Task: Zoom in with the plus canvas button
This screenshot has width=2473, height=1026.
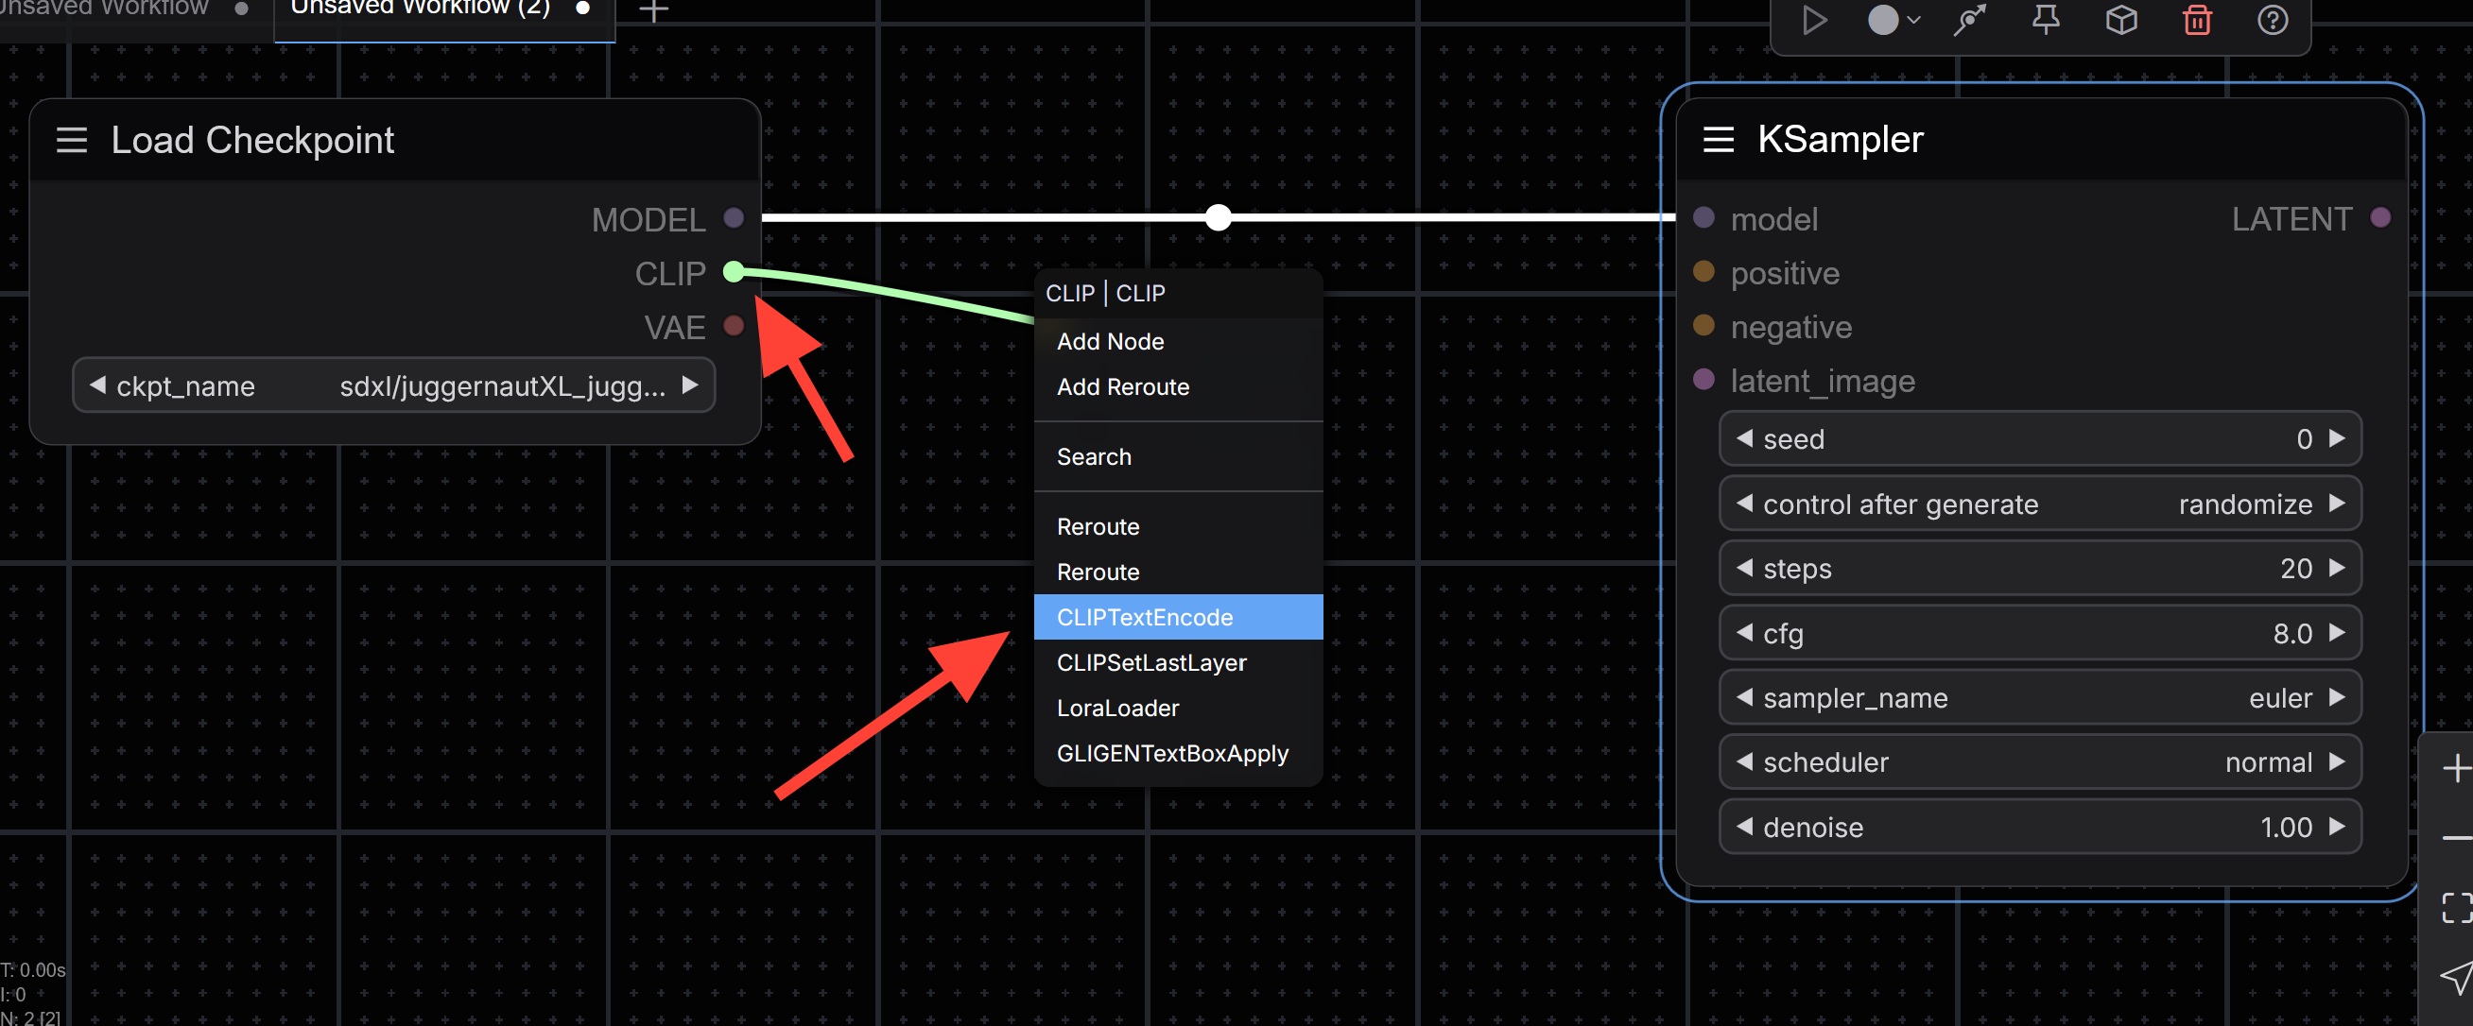Action: pos(2456,768)
